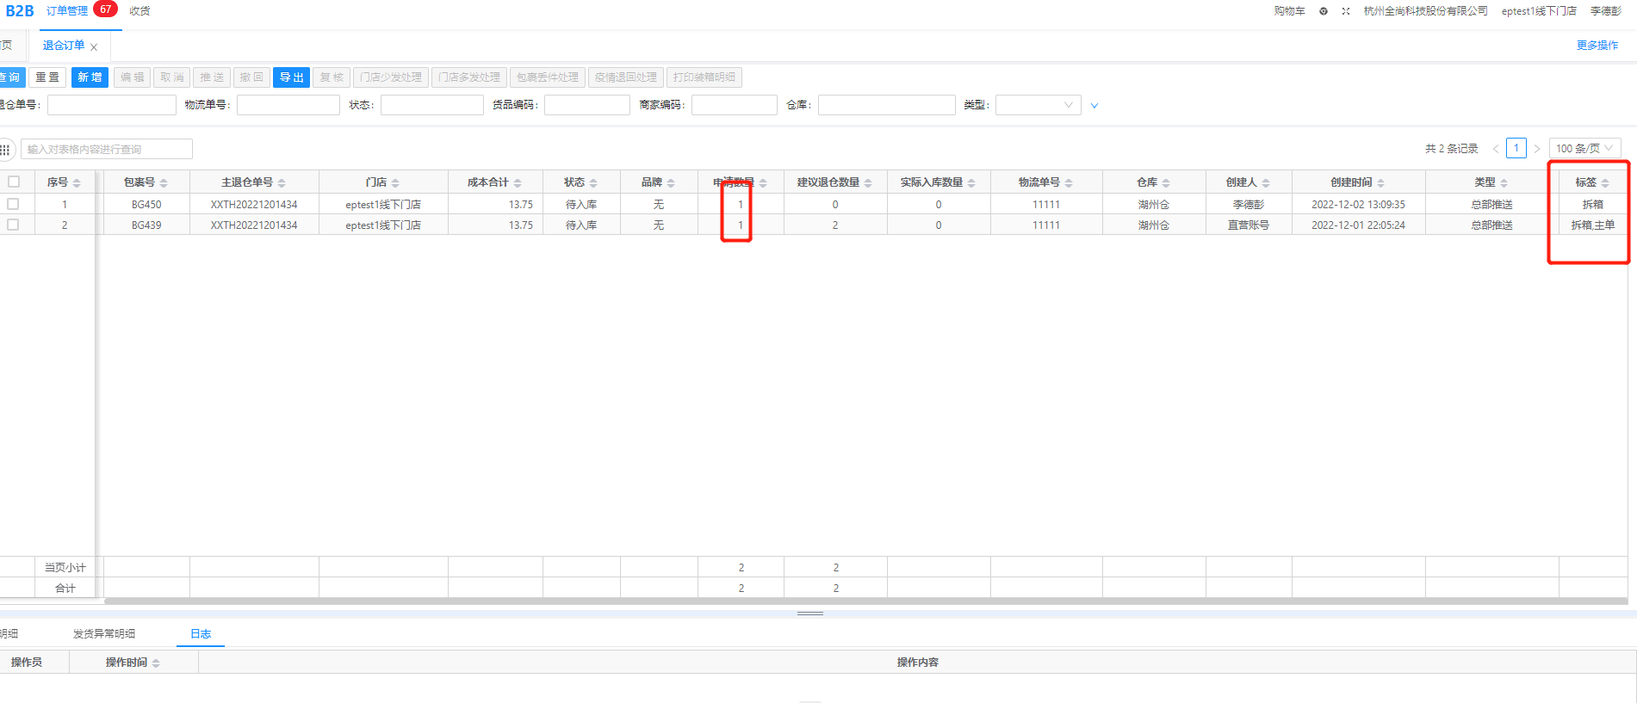The width and height of the screenshot is (1637, 703).
Task: Sort by 物流单号 column arrows
Action: pyautogui.click(x=1069, y=183)
